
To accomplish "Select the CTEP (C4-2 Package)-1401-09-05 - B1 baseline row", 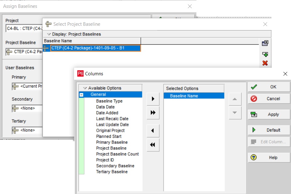I will coord(96,48).
